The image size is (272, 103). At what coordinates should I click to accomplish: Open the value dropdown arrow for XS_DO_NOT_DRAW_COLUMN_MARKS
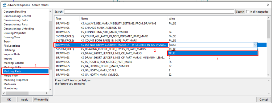coord(255,45)
